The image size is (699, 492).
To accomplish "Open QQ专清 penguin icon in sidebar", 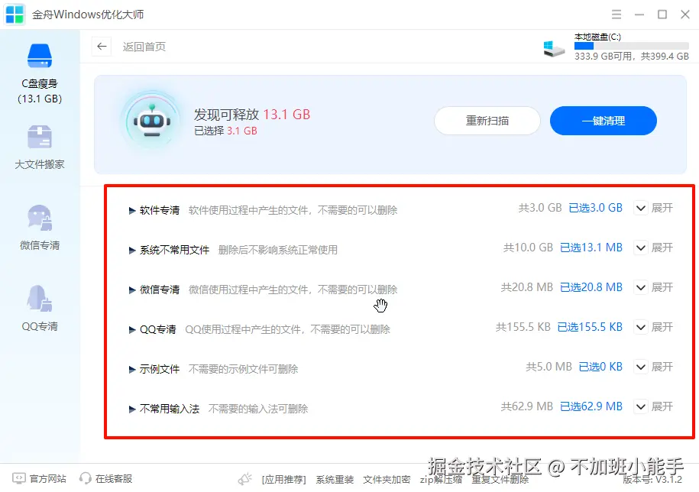I will [40, 298].
